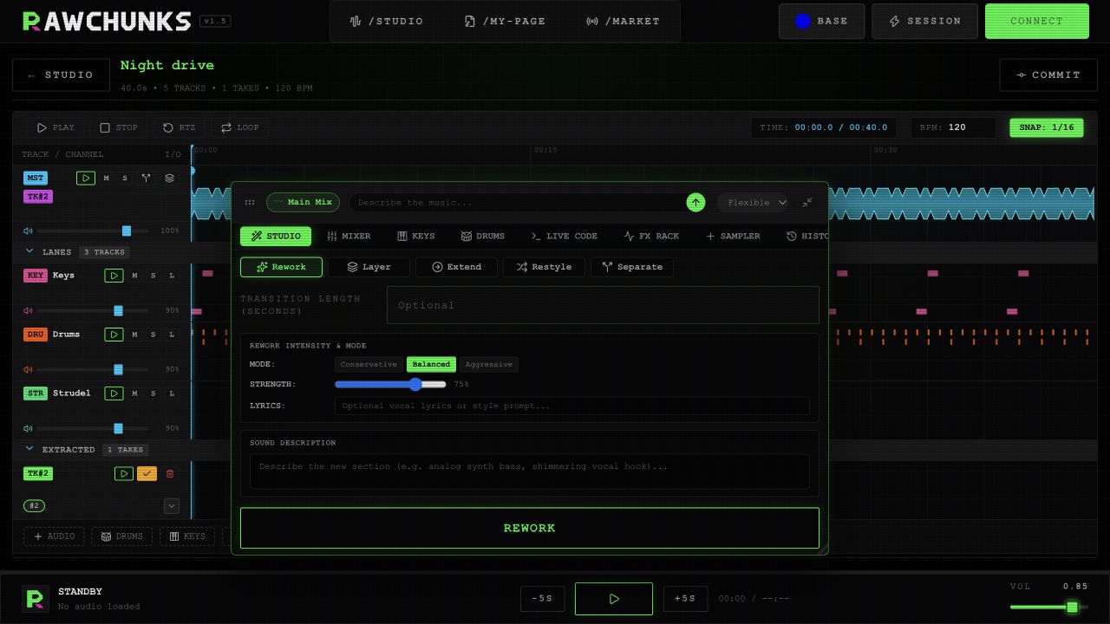Solo the Drums lane
This screenshot has height=624, width=1110.
(x=153, y=335)
